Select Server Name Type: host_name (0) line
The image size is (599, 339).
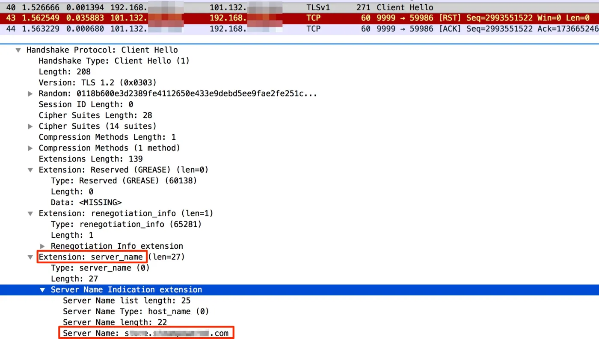136,311
